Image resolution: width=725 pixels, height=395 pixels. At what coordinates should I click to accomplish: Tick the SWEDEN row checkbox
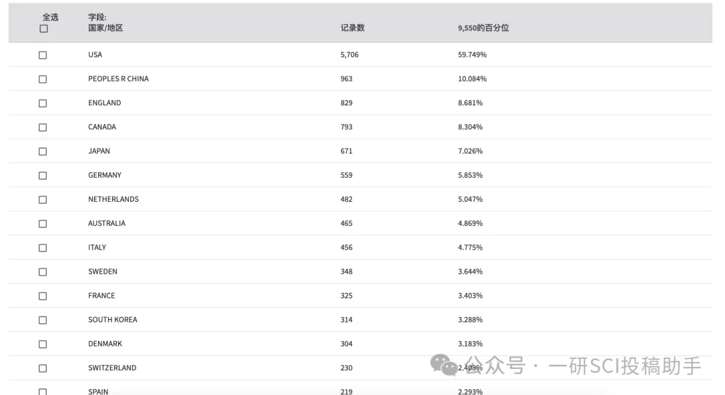(x=42, y=272)
